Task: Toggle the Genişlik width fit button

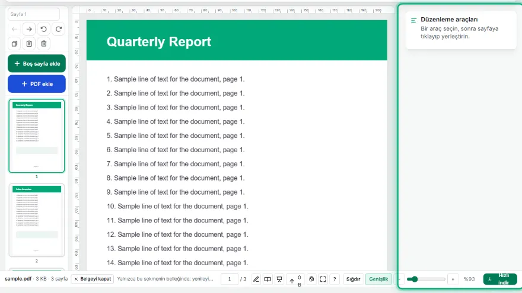Action: [378, 279]
